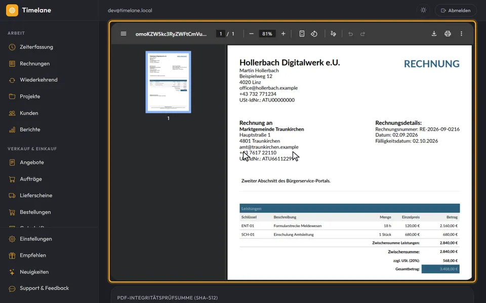
Task: Click the Lieferscheine truck icon
Action: click(x=12, y=195)
